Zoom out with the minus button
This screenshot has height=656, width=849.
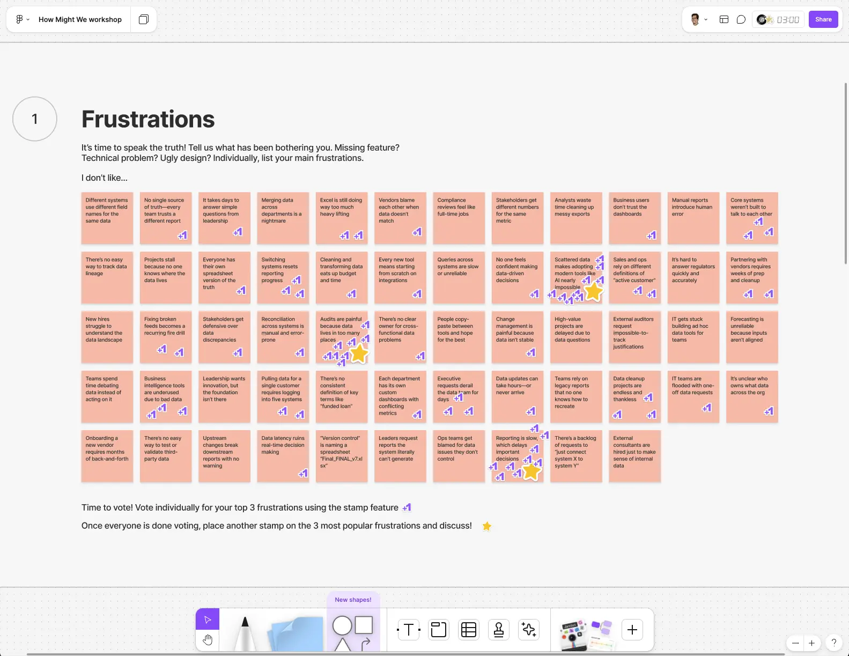(795, 643)
